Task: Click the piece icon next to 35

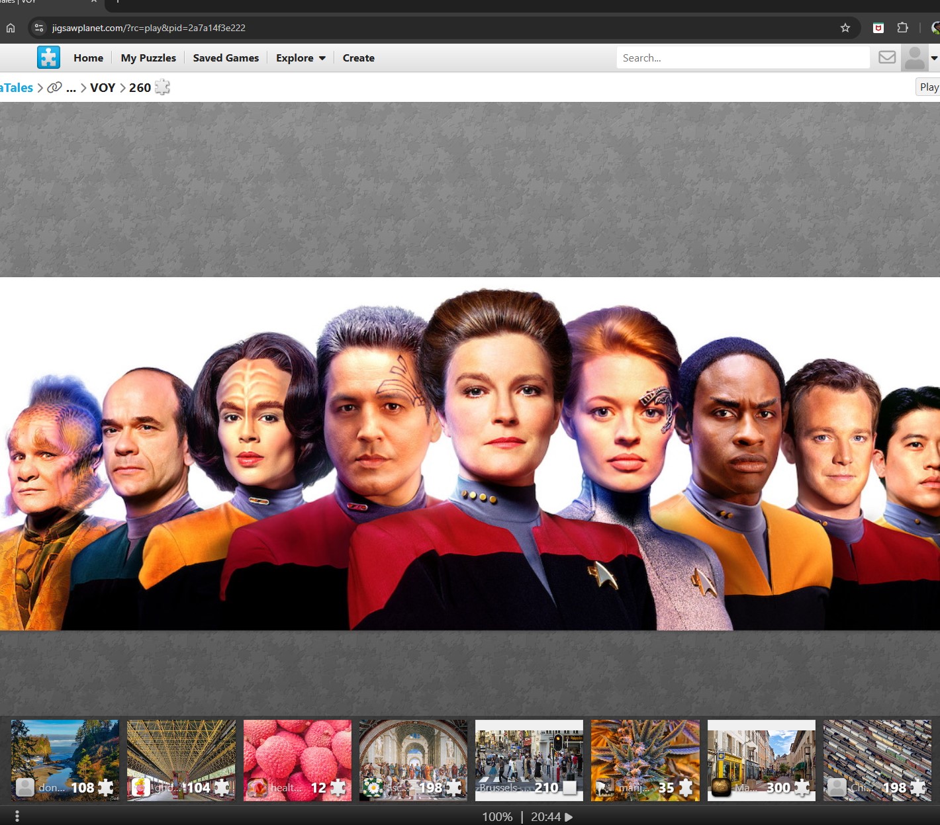Action: point(686,787)
